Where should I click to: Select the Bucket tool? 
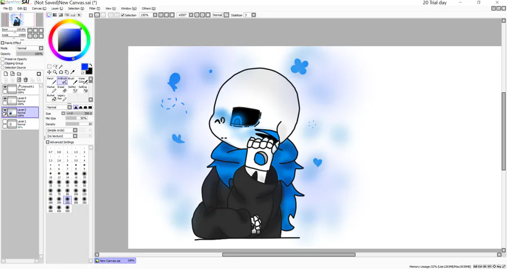pyautogui.click(x=51, y=97)
